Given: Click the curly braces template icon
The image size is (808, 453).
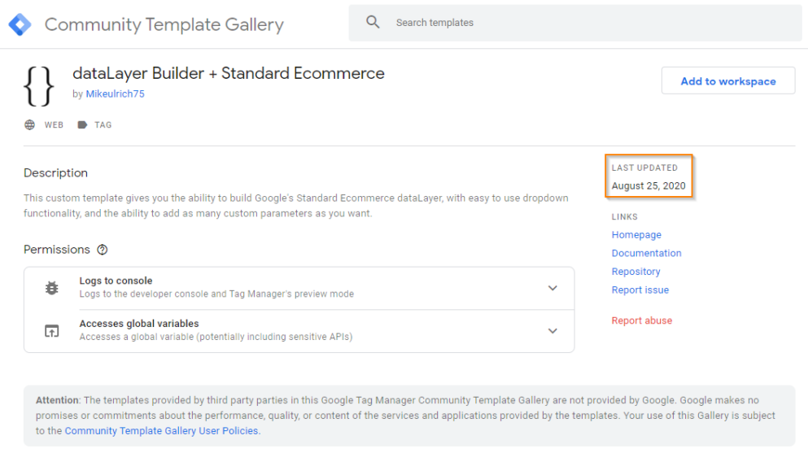Looking at the screenshot, I should [x=38, y=85].
